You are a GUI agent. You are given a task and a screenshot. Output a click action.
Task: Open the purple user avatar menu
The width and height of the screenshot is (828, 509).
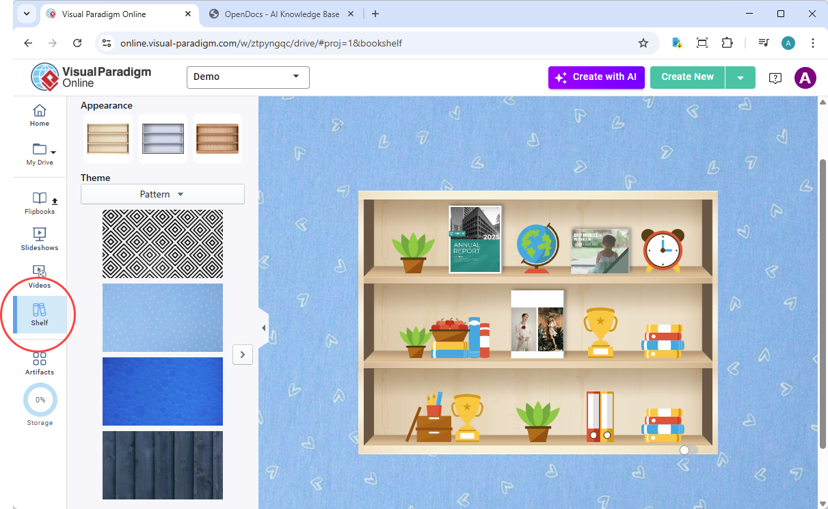point(805,78)
